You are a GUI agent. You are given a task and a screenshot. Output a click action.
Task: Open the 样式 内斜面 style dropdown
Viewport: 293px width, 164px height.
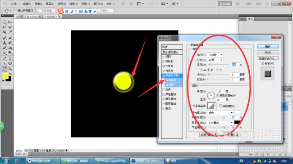(215, 55)
